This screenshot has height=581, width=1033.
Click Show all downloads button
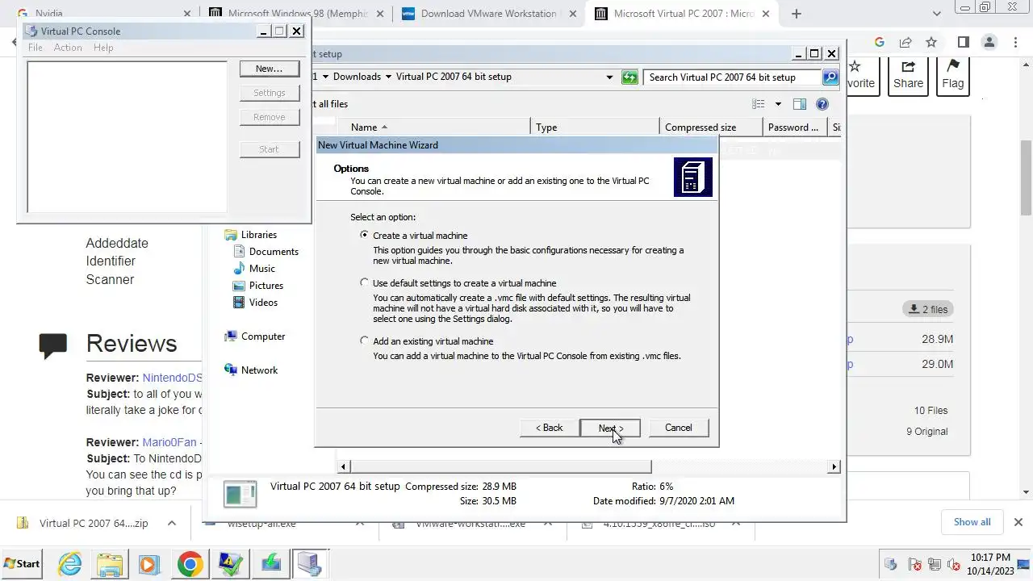click(x=972, y=522)
